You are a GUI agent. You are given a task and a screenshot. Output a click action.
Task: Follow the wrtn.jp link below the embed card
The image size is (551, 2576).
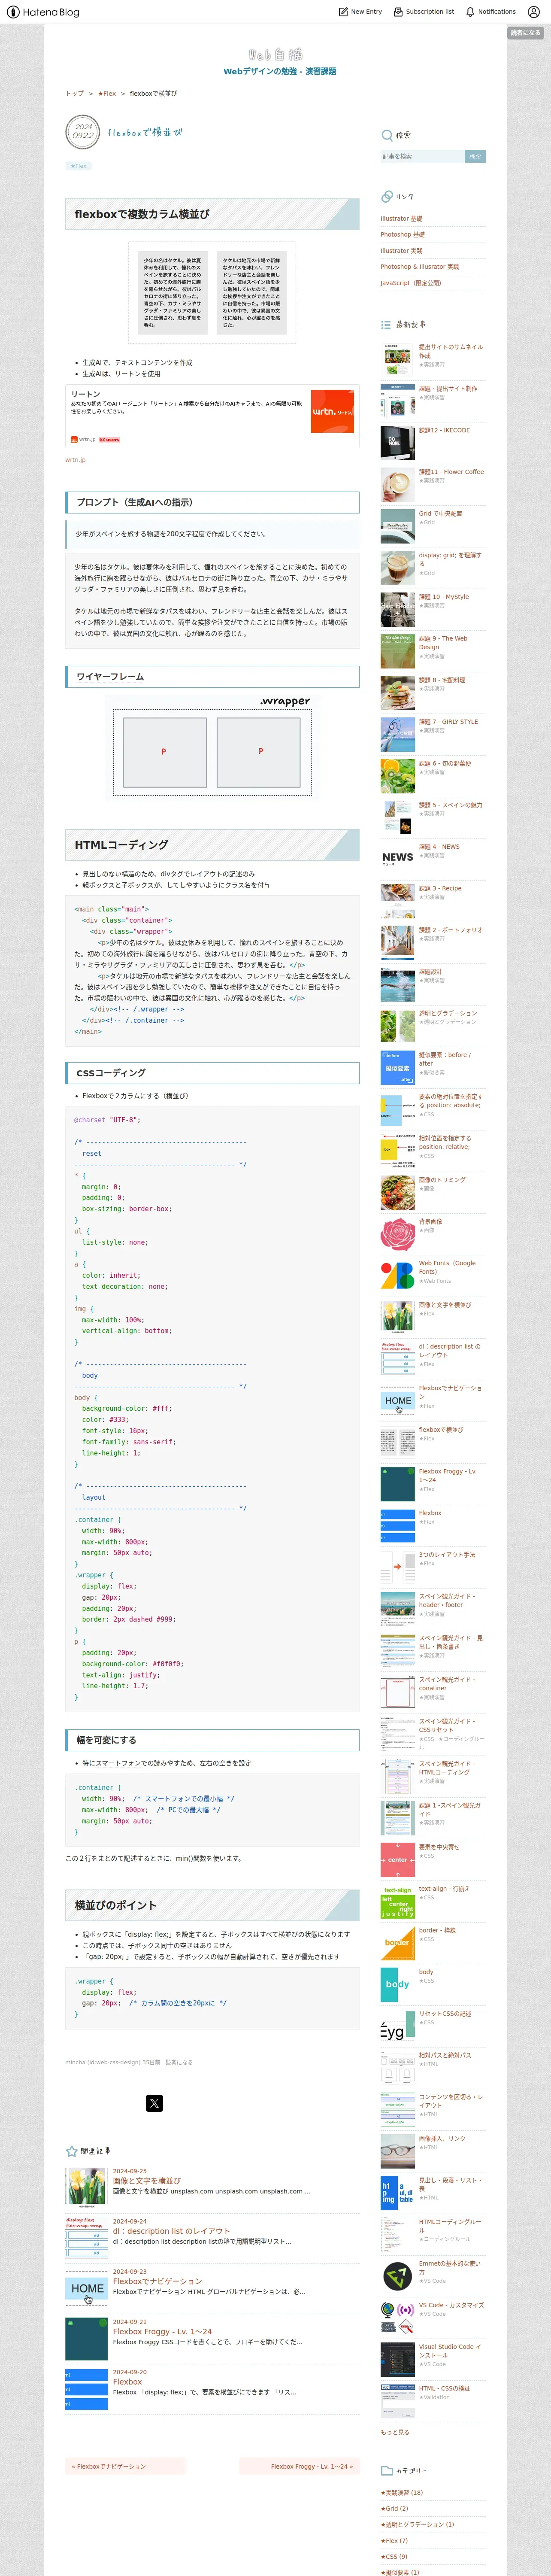coord(76,460)
